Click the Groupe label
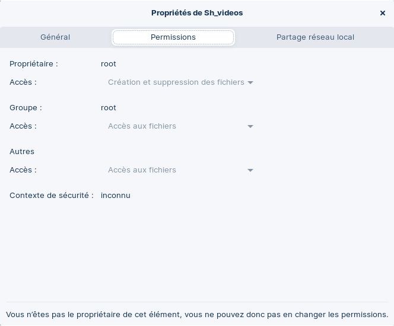394x326 pixels. click(x=26, y=108)
